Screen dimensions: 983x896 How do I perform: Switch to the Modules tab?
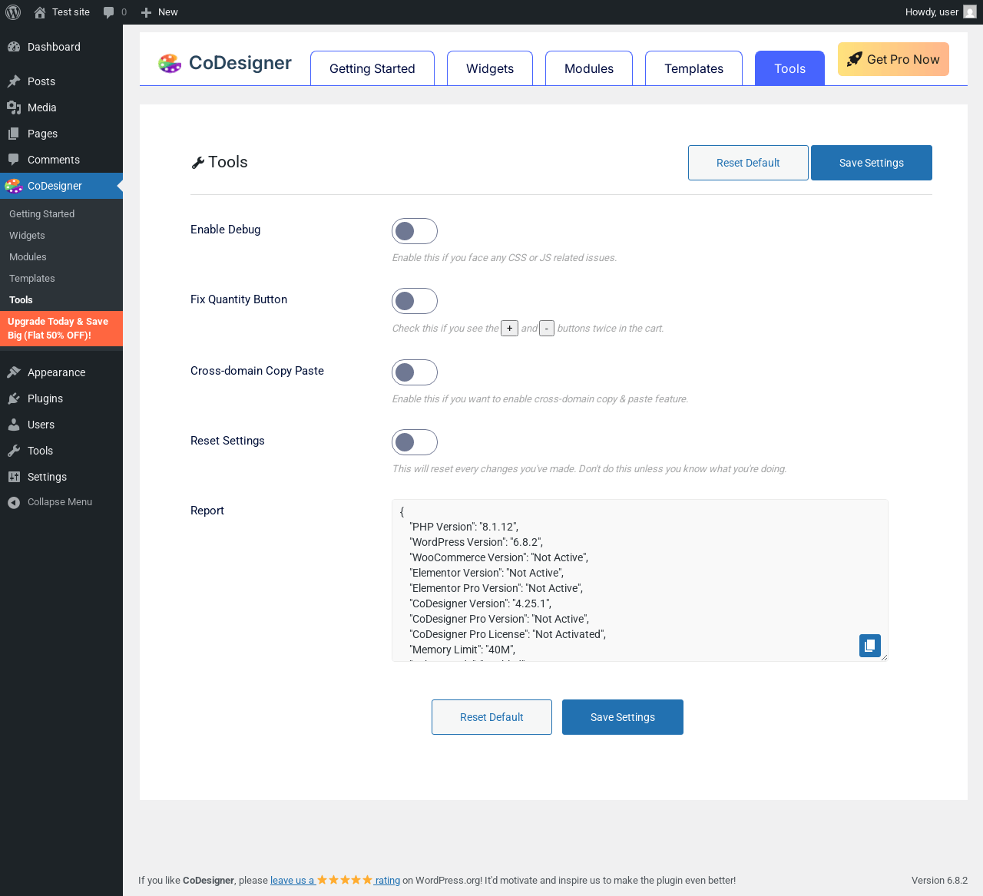point(589,68)
